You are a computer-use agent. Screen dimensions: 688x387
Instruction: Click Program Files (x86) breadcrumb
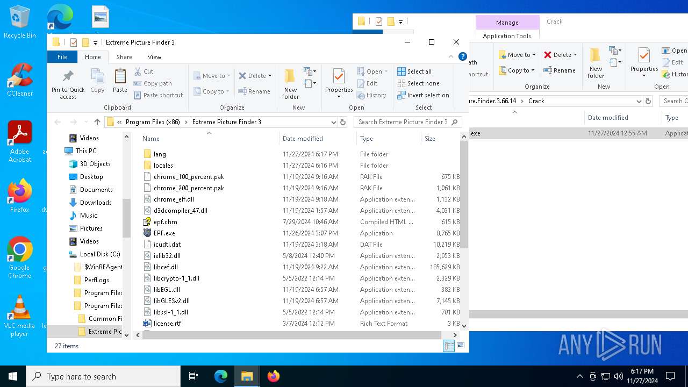153,122
